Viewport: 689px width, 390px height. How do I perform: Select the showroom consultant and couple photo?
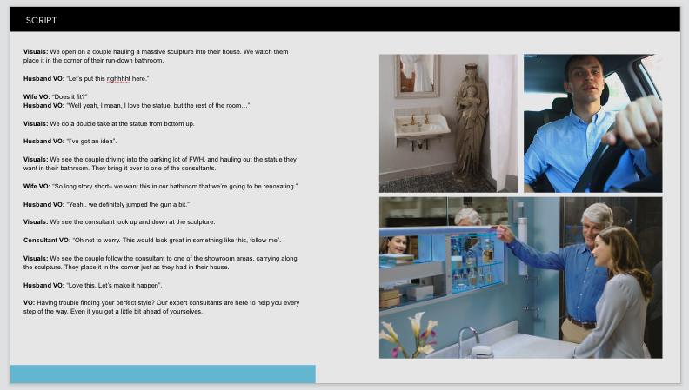[521, 278]
